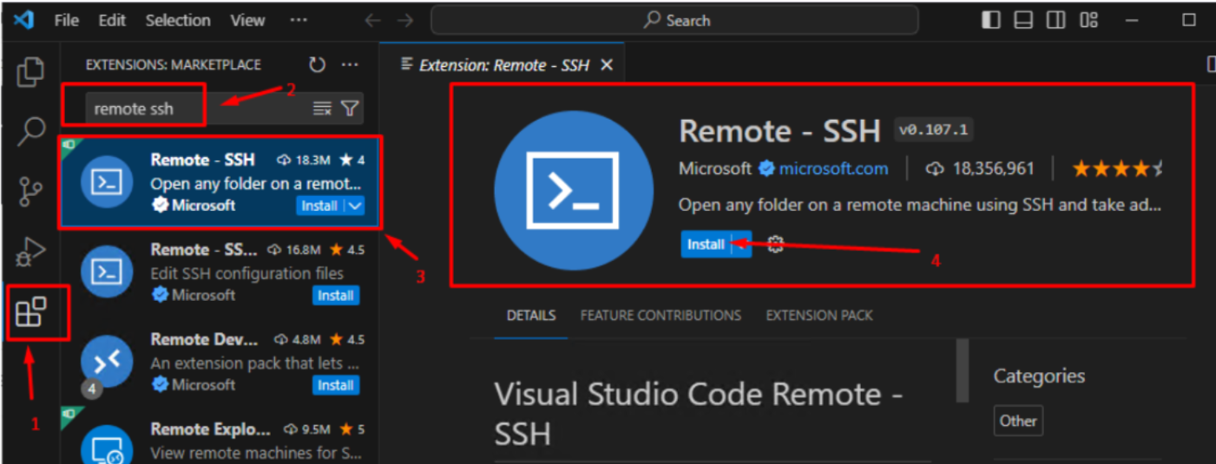Click the Microsoft publisher name on details page
The width and height of the screenshot is (1216, 464).
click(x=715, y=168)
